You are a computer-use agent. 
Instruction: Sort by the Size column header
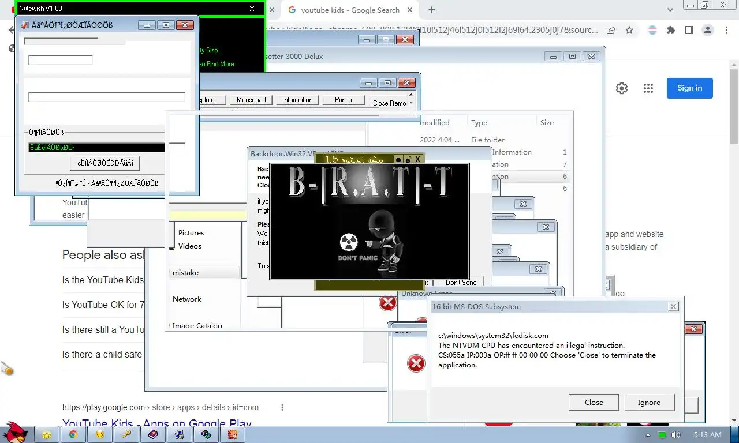(547, 123)
